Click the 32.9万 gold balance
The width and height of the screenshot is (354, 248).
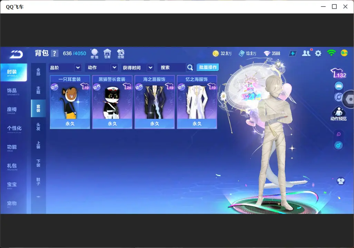pos(226,53)
